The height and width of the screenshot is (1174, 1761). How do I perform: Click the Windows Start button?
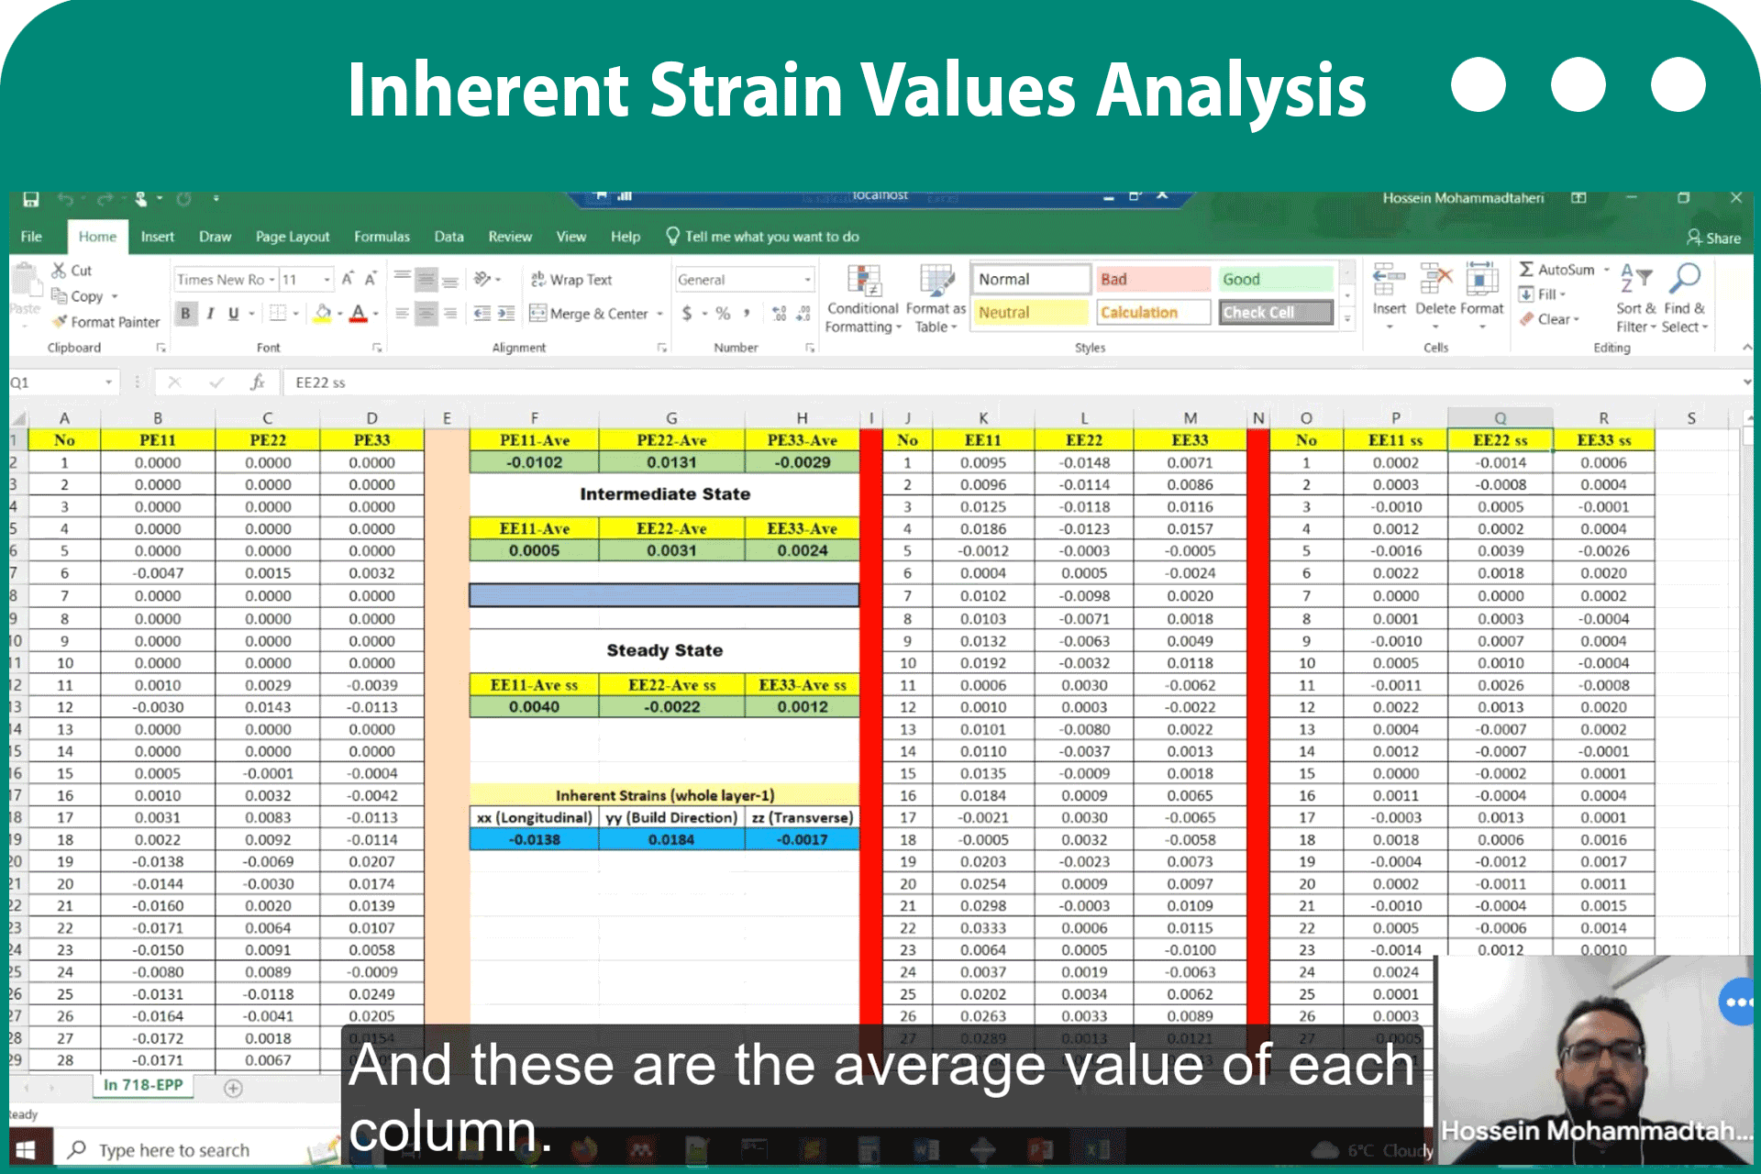pyautogui.click(x=26, y=1150)
